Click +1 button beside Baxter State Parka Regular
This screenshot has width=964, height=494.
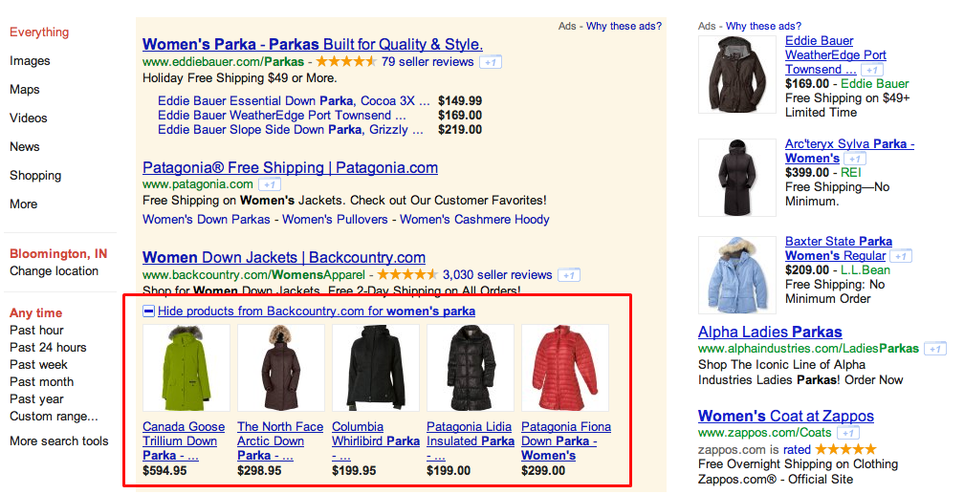tap(901, 256)
